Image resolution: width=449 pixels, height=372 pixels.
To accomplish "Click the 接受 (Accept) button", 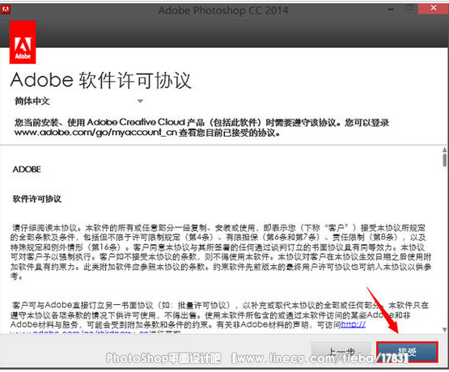I will (x=407, y=352).
